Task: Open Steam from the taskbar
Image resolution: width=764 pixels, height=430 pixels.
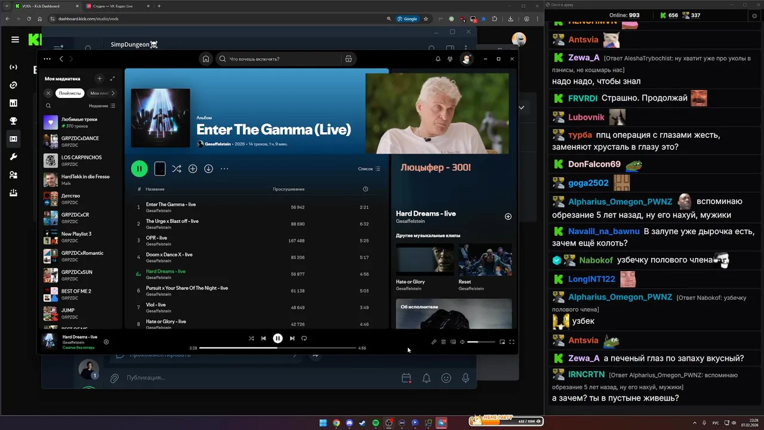Action: tap(362, 423)
